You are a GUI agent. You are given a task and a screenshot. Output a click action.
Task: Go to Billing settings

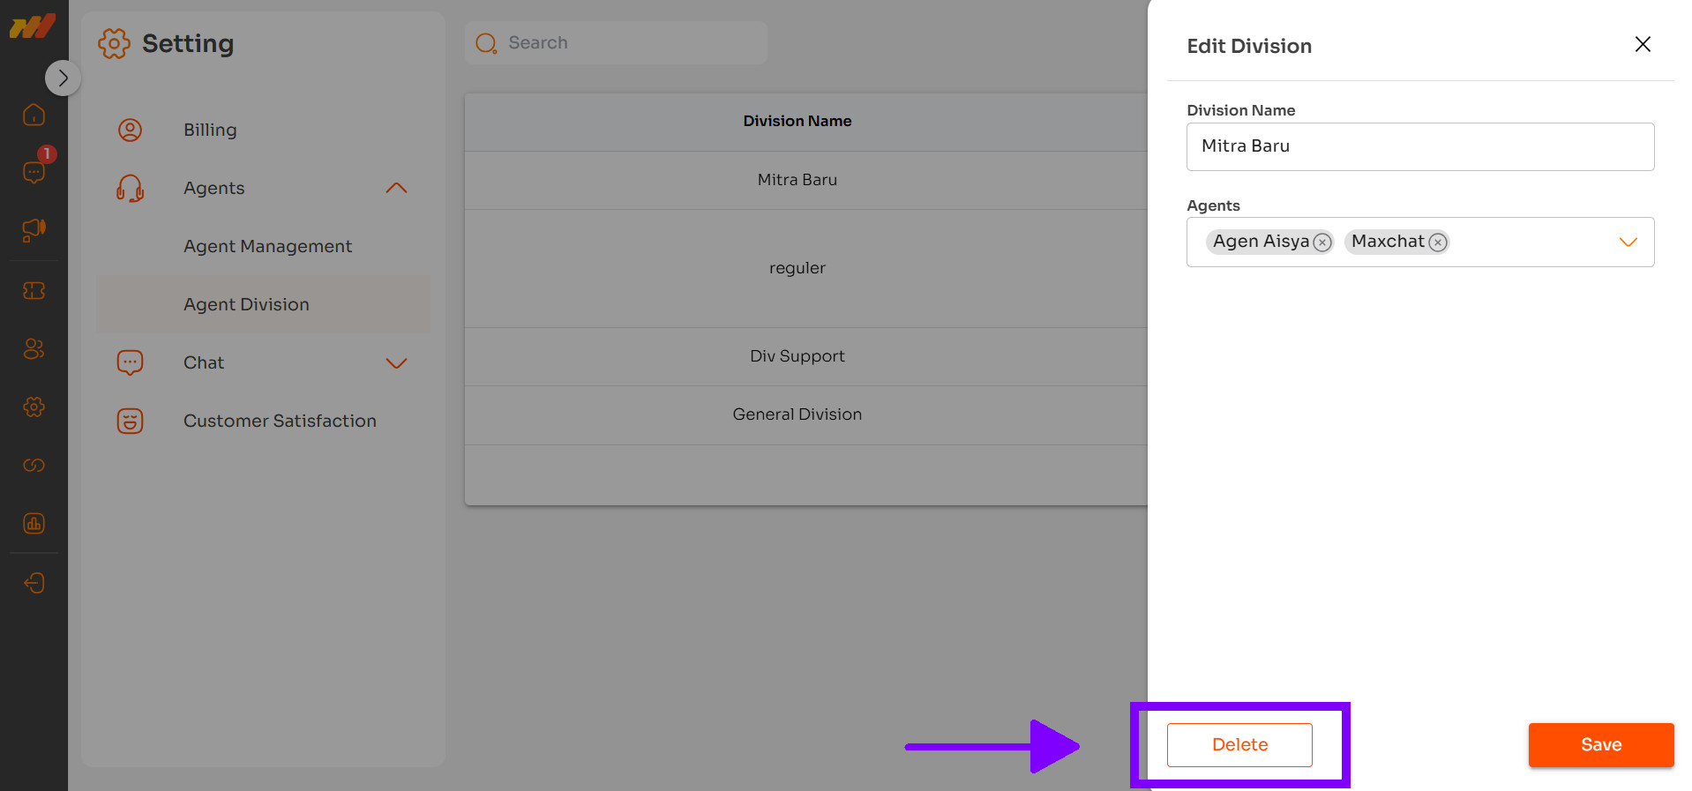click(210, 130)
